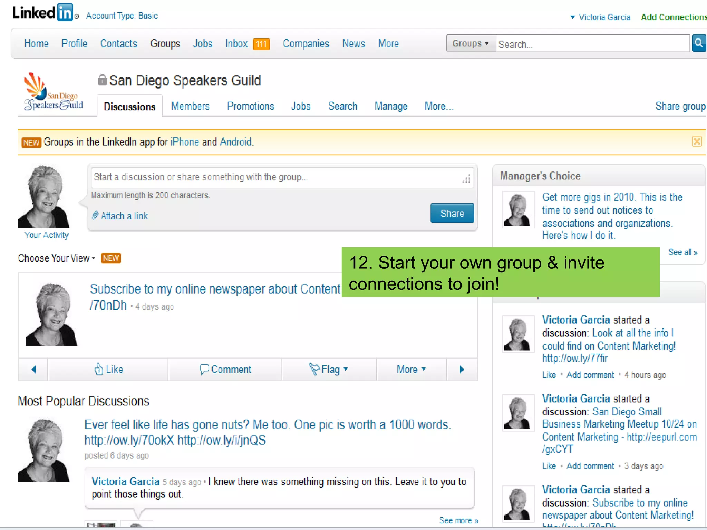Click the orange Inbox 111 badge
Image resolution: width=707 pixels, height=530 pixels.
tap(261, 44)
